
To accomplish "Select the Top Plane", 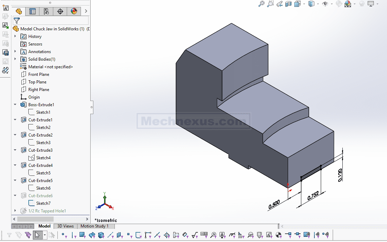I will point(34,82).
